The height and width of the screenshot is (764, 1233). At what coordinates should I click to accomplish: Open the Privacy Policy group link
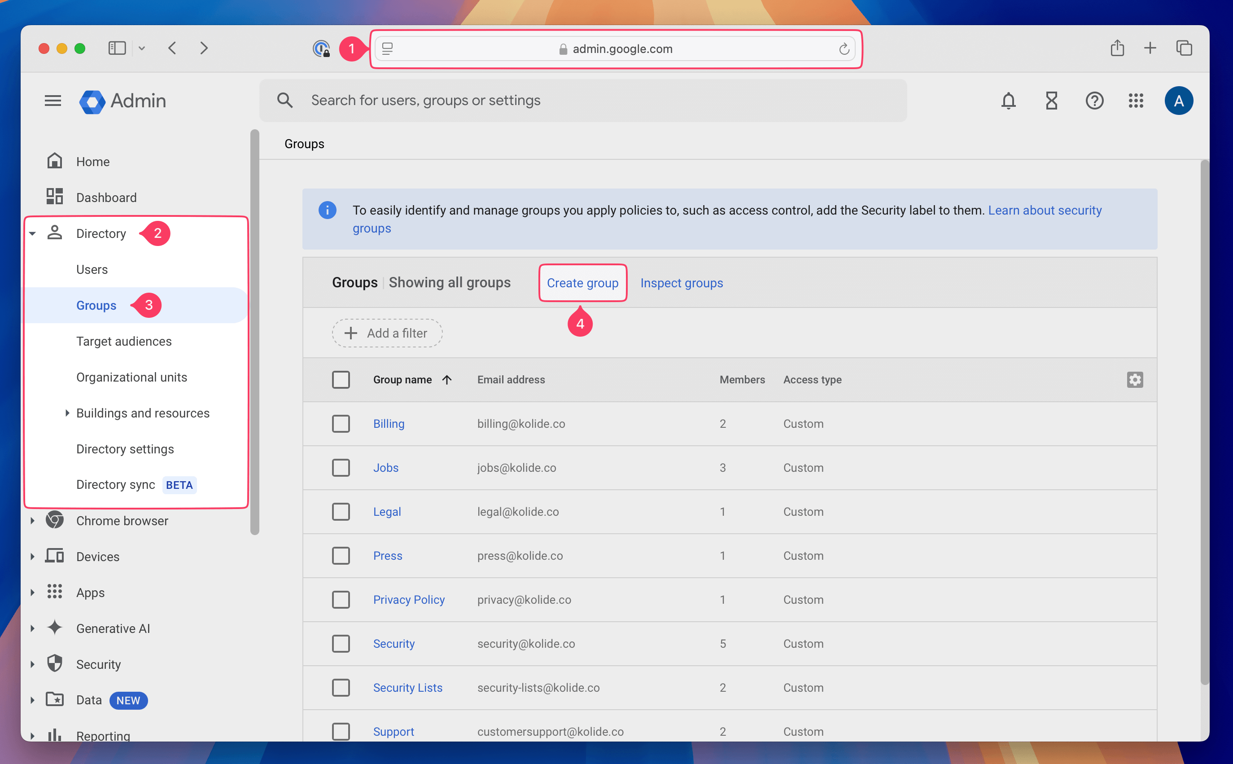click(408, 599)
